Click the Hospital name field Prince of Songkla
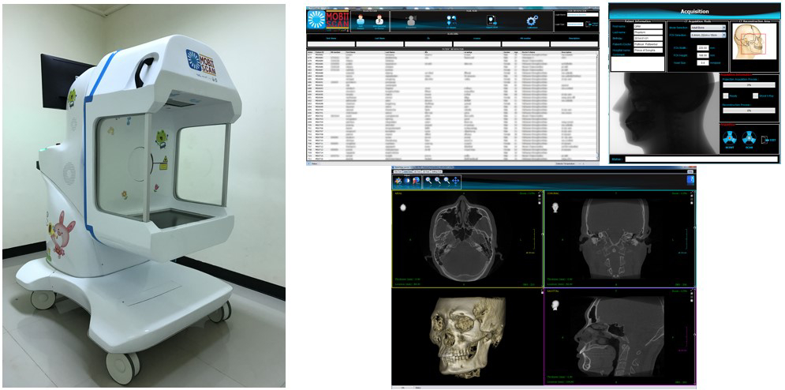Image resolution: width=785 pixels, height=390 pixels. 648,50
